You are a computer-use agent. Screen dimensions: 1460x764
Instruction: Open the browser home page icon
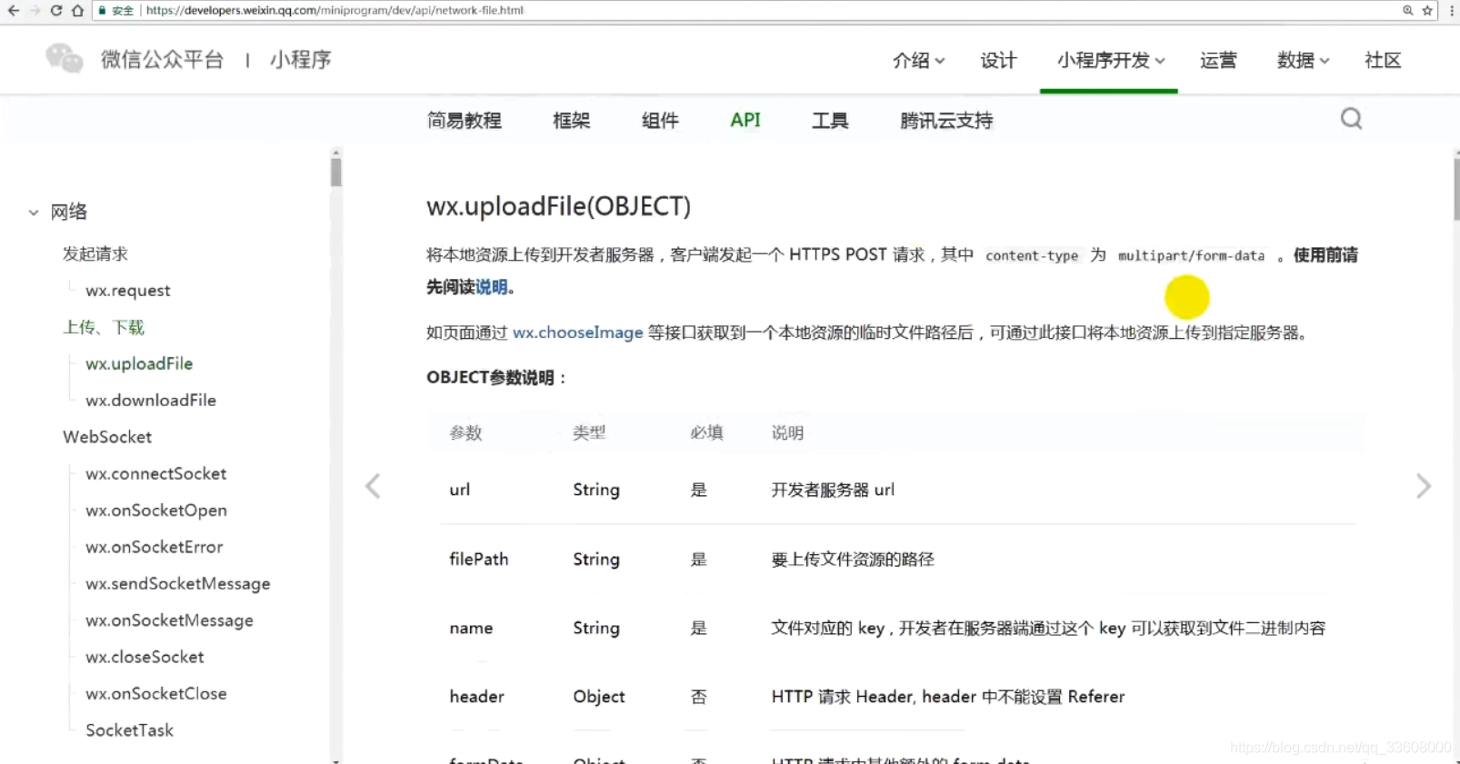coord(78,11)
